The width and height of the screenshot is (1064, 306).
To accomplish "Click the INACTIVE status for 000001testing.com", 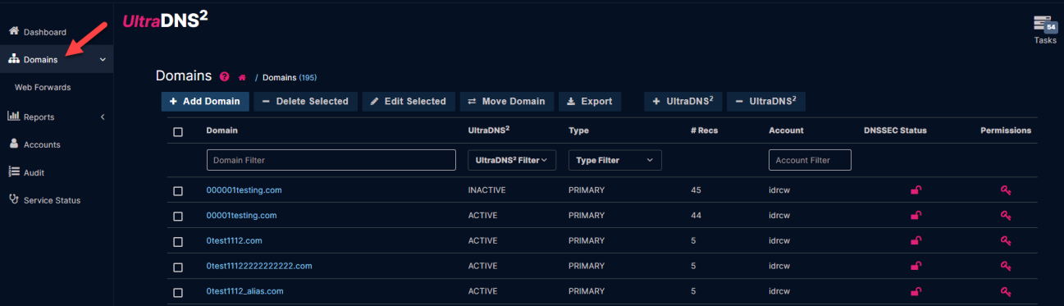I will coord(486,190).
